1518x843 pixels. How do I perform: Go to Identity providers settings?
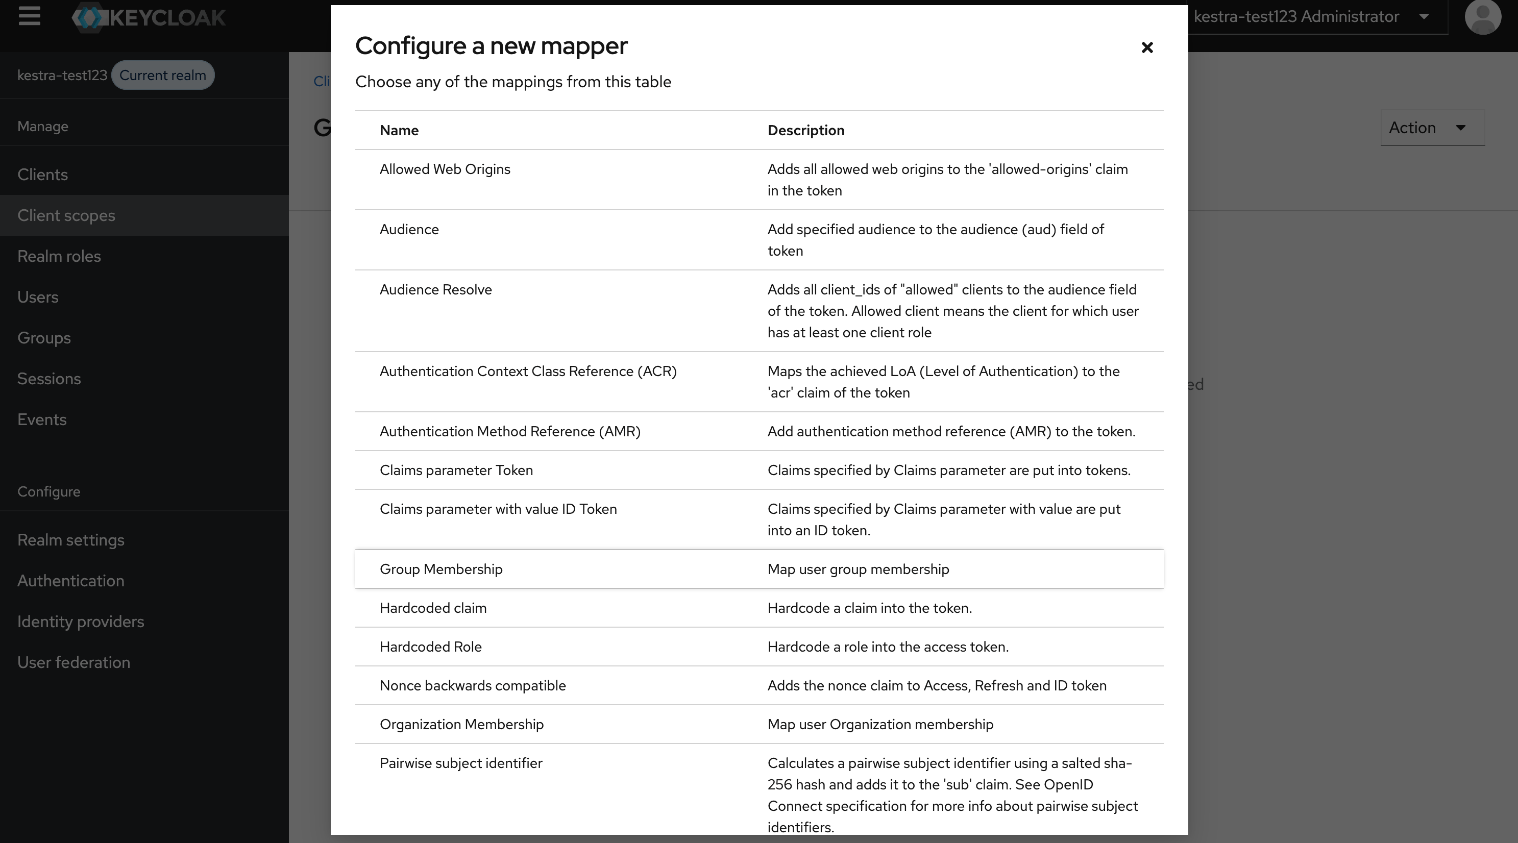tap(81, 622)
